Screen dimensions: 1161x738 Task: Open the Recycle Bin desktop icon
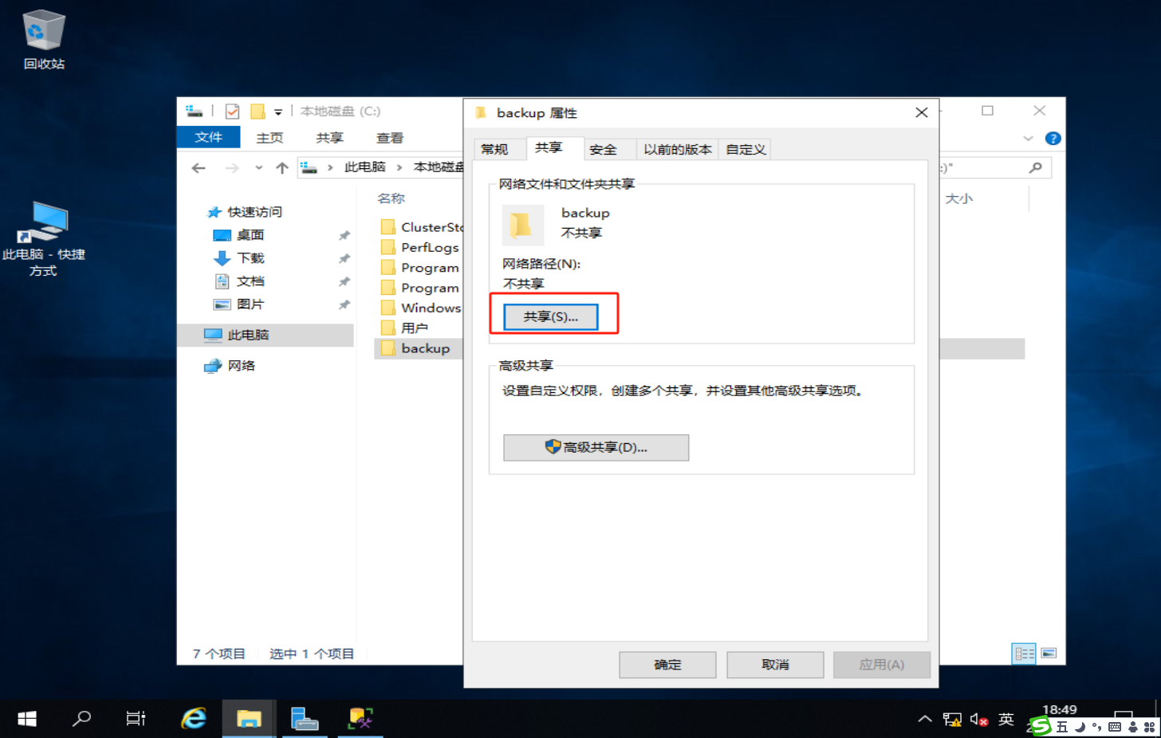click(44, 40)
